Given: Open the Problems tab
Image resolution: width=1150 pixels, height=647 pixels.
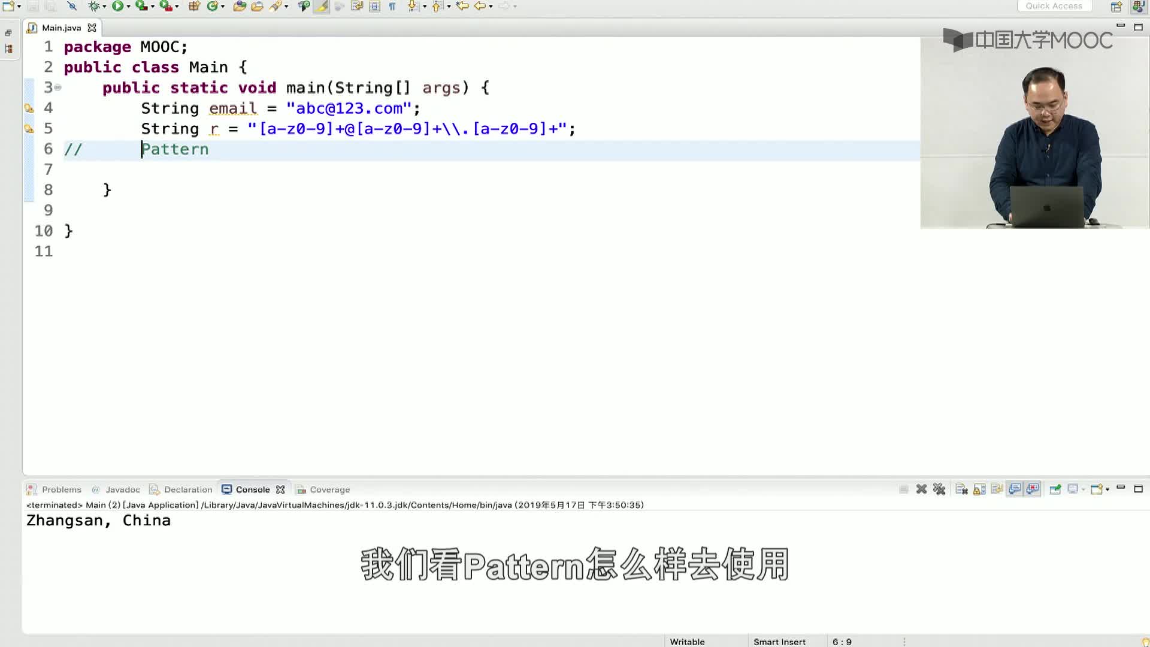Looking at the screenshot, I should (x=55, y=489).
